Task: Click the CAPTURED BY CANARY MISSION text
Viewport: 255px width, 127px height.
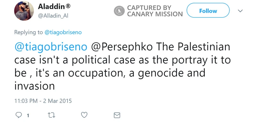Action: [x=155, y=11]
